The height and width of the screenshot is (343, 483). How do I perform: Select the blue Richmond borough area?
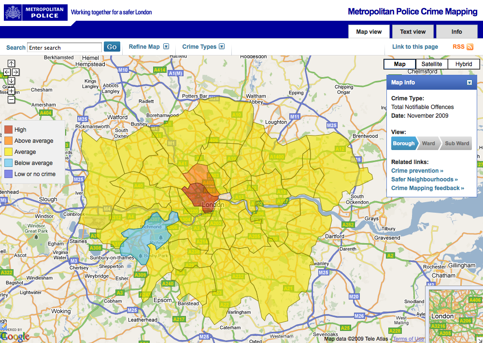click(x=145, y=238)
